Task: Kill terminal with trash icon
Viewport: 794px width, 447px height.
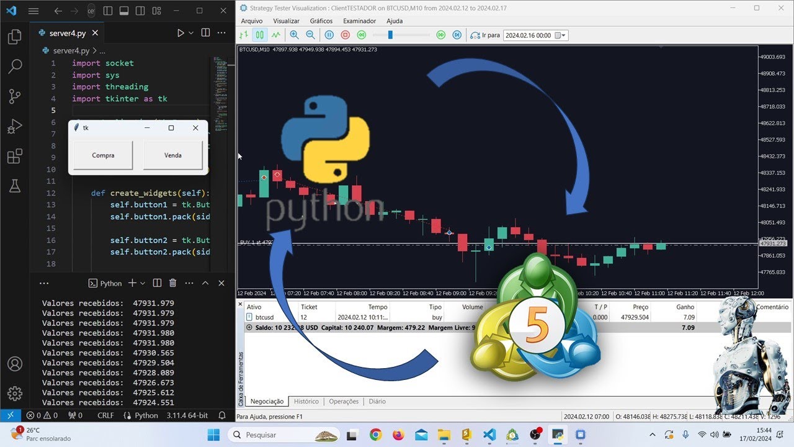Action: (x=172, y=283)
